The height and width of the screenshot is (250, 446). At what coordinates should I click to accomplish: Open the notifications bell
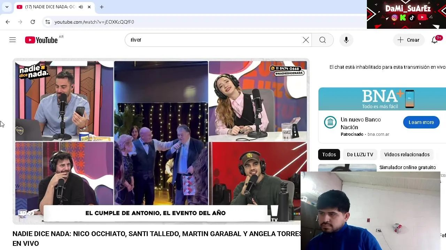[435, 40]
